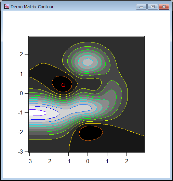The image size is (173, 181).
Task: Click the bottom axis label 0
Action: click(88, 161)
